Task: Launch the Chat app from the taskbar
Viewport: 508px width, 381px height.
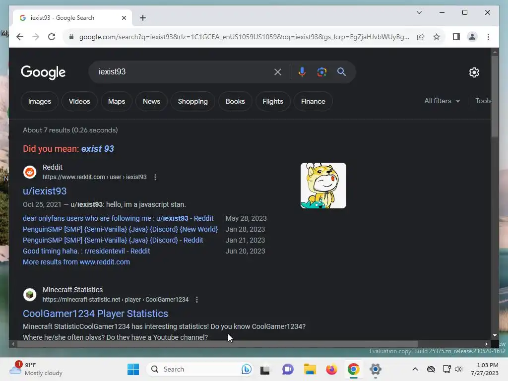Action: tap(288, 369)
